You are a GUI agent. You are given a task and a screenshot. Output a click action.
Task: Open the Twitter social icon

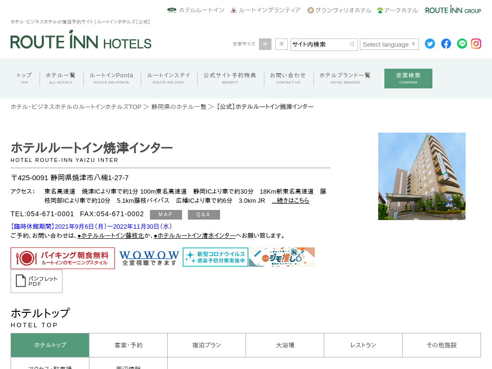tap(430, 44)
